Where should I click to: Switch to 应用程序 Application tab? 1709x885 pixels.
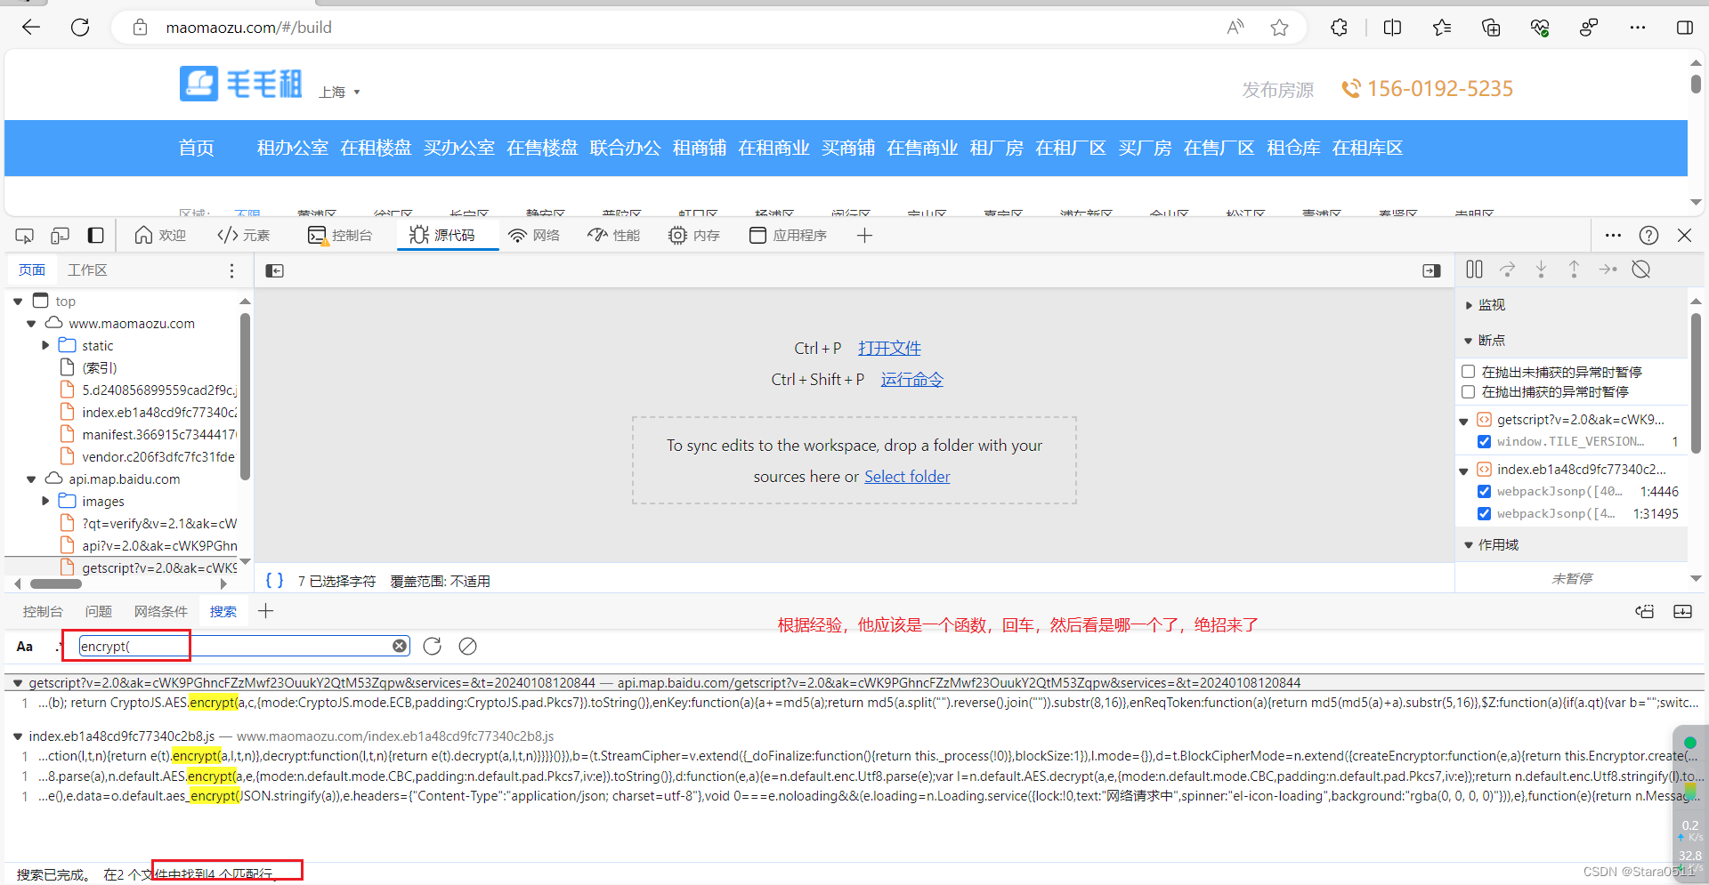point(788,236)
